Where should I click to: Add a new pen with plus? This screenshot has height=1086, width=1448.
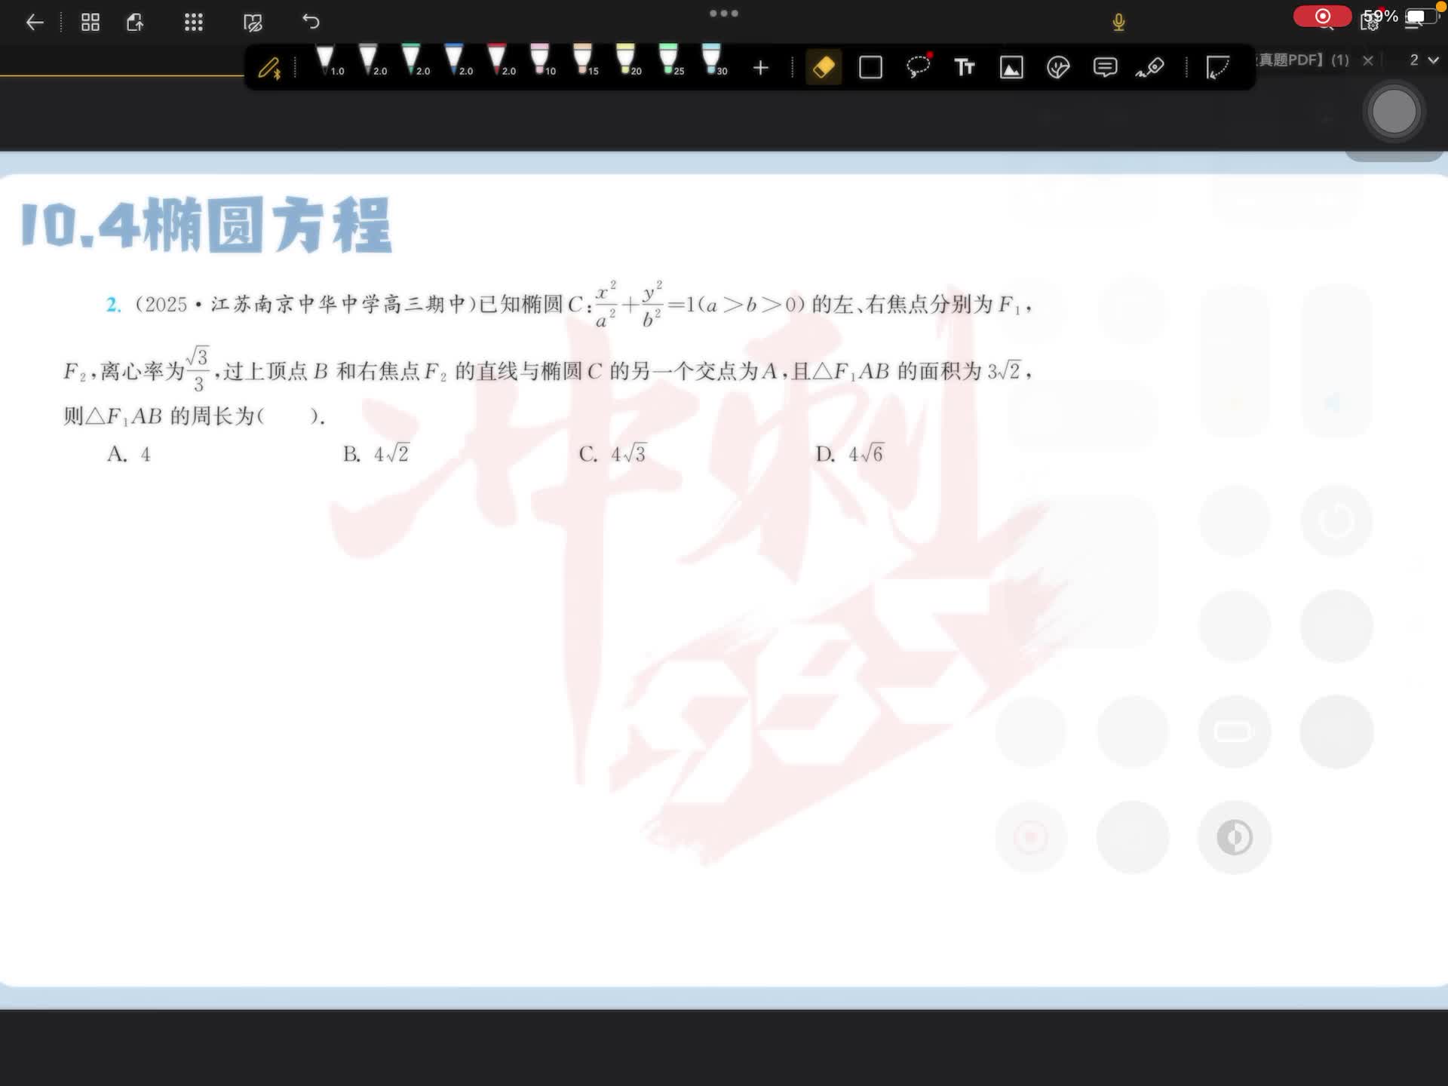[x=760, y=68]
